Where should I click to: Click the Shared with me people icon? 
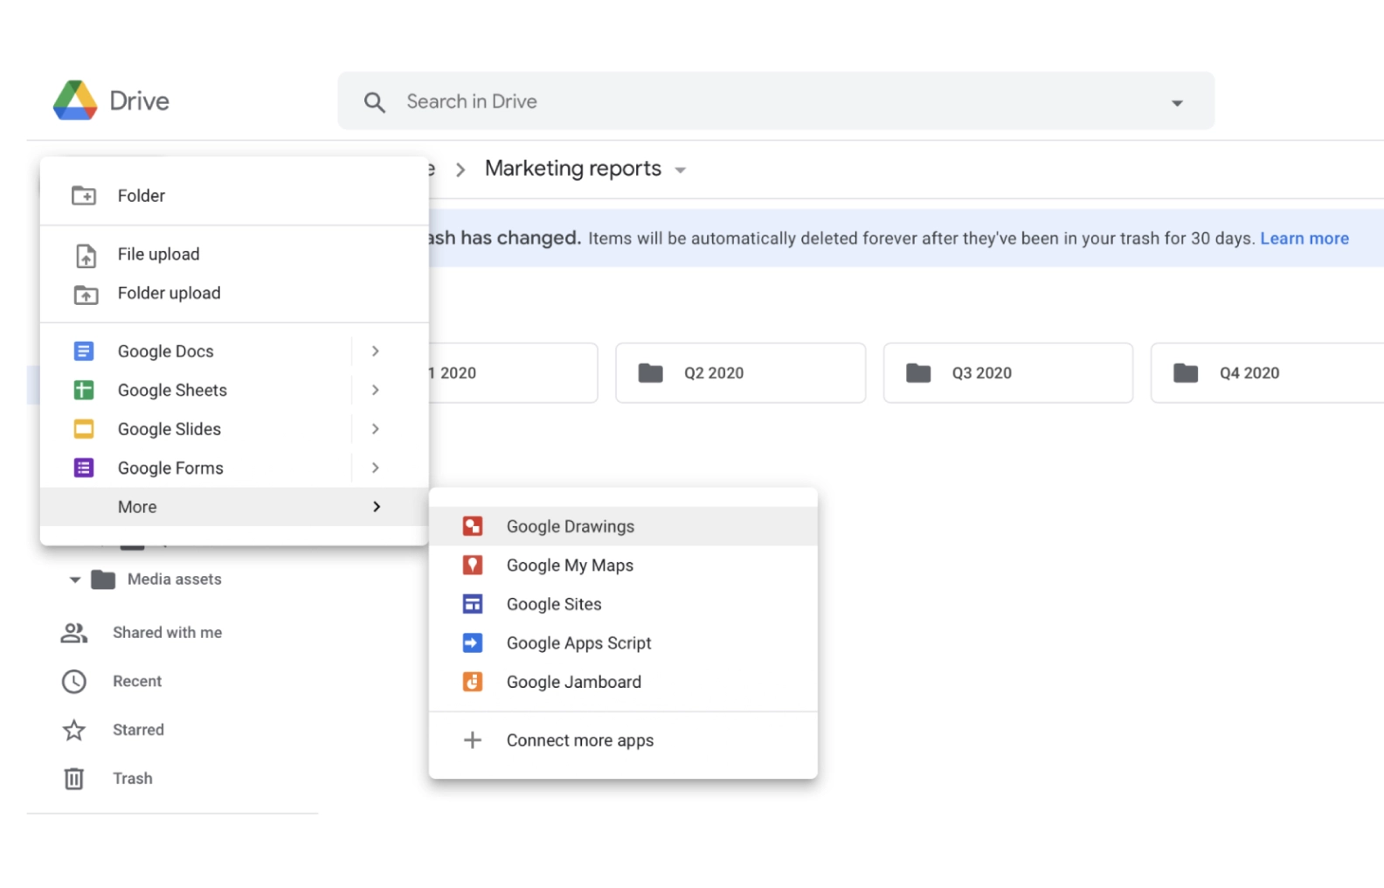[x=74, y=633]
